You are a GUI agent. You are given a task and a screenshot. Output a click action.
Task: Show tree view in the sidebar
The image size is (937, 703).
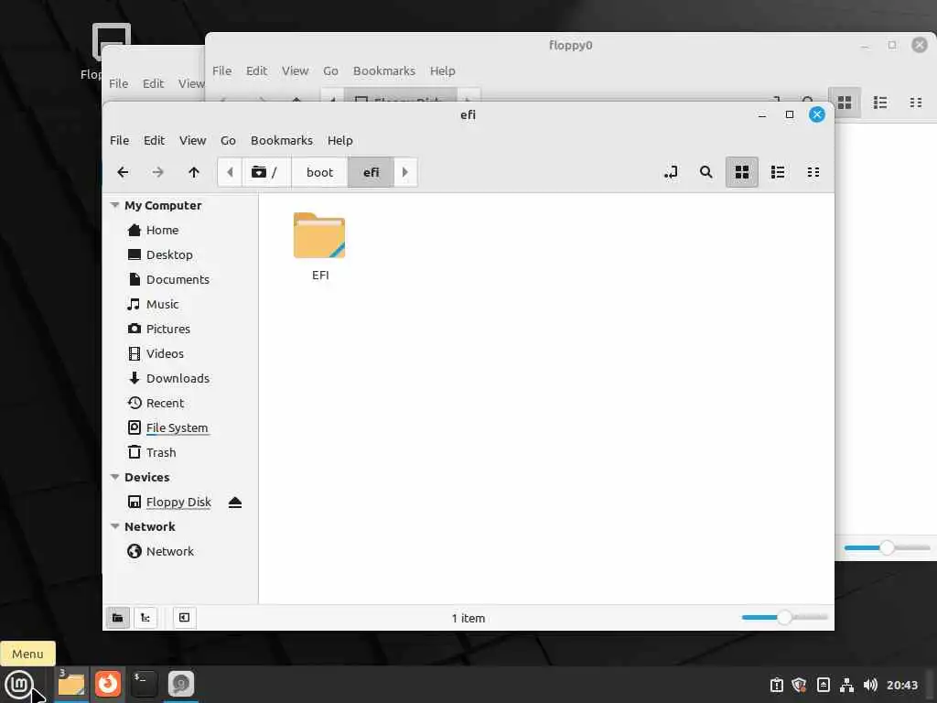click(145, 618)
